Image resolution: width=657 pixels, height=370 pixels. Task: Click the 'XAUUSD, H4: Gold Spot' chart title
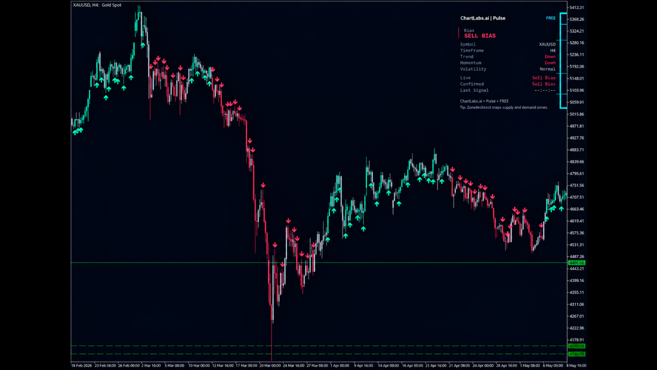[x=97, y=5]
